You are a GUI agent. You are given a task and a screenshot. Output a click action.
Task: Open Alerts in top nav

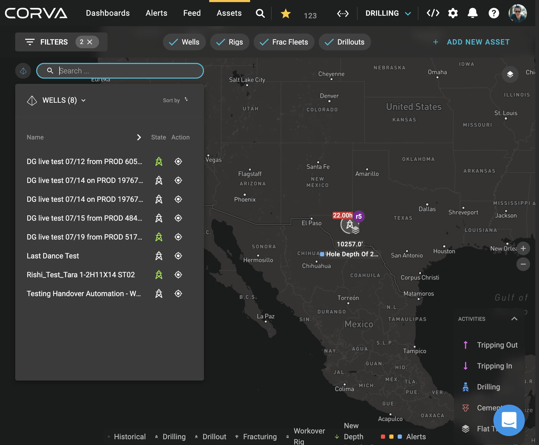tap(156, 13)
